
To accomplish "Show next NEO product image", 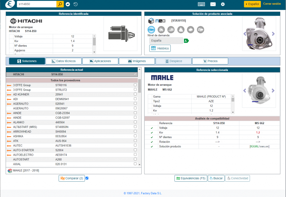I will (x=273, y=34).
